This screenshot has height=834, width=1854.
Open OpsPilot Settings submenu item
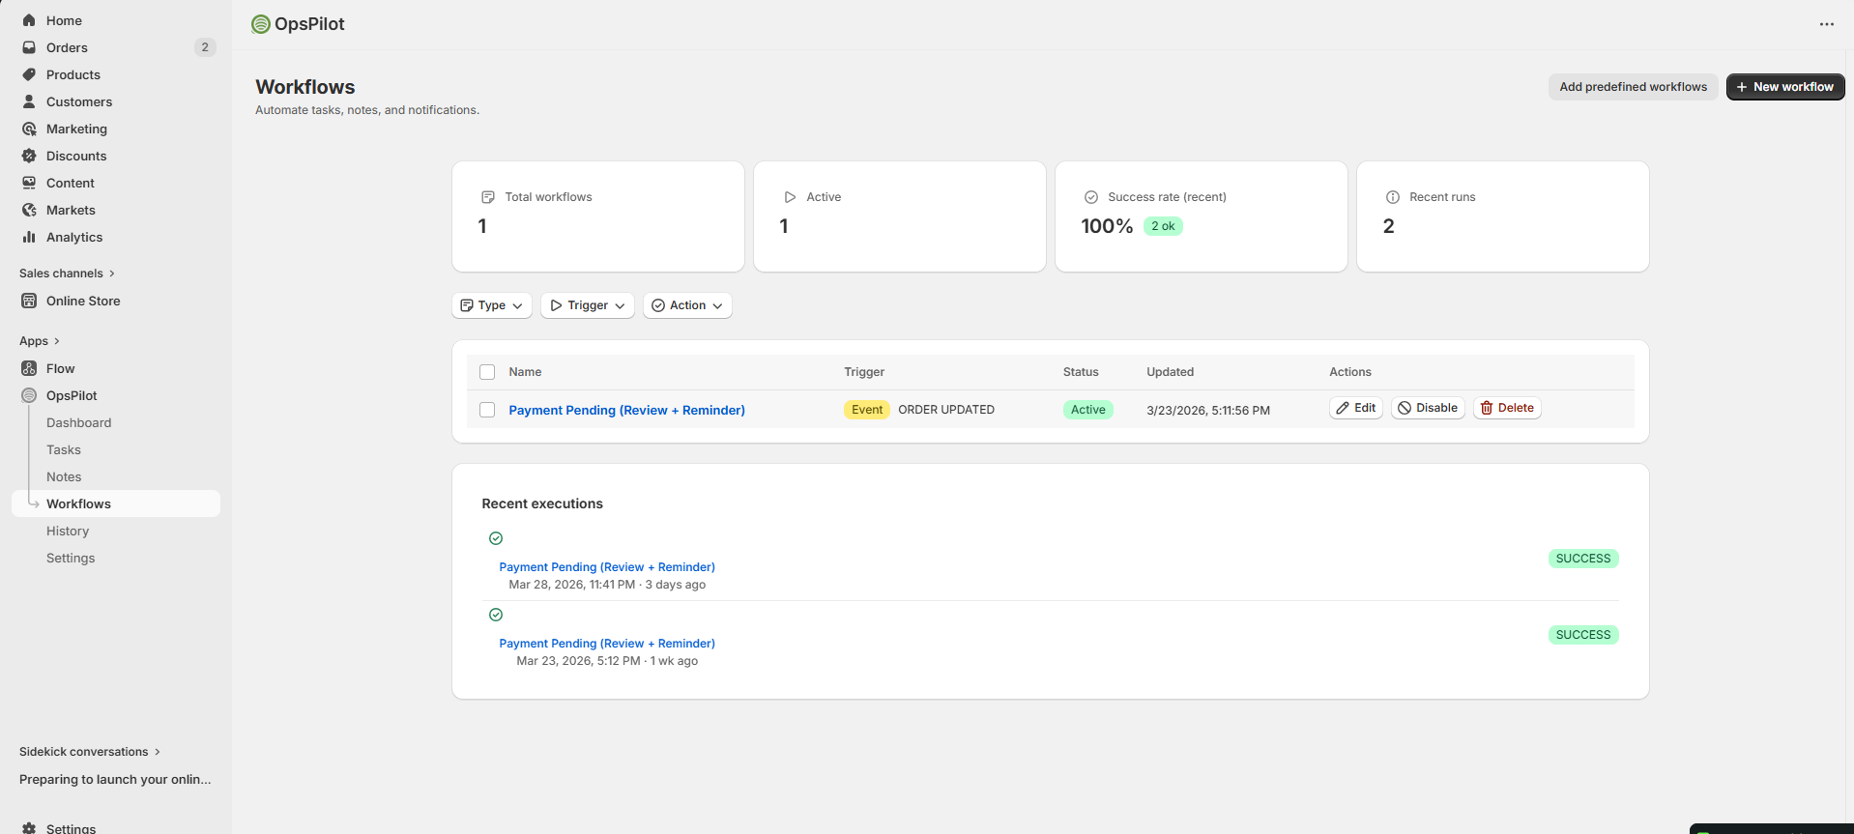click(x=71, y=558)
